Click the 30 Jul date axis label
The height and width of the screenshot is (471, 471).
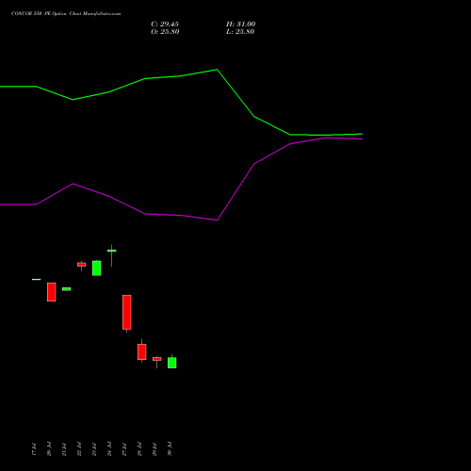(x=170, y=448)
